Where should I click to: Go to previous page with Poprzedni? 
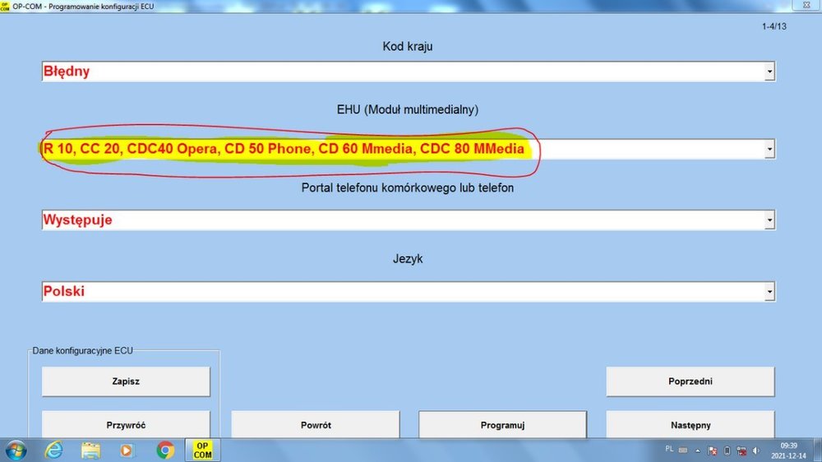point(690,381)
